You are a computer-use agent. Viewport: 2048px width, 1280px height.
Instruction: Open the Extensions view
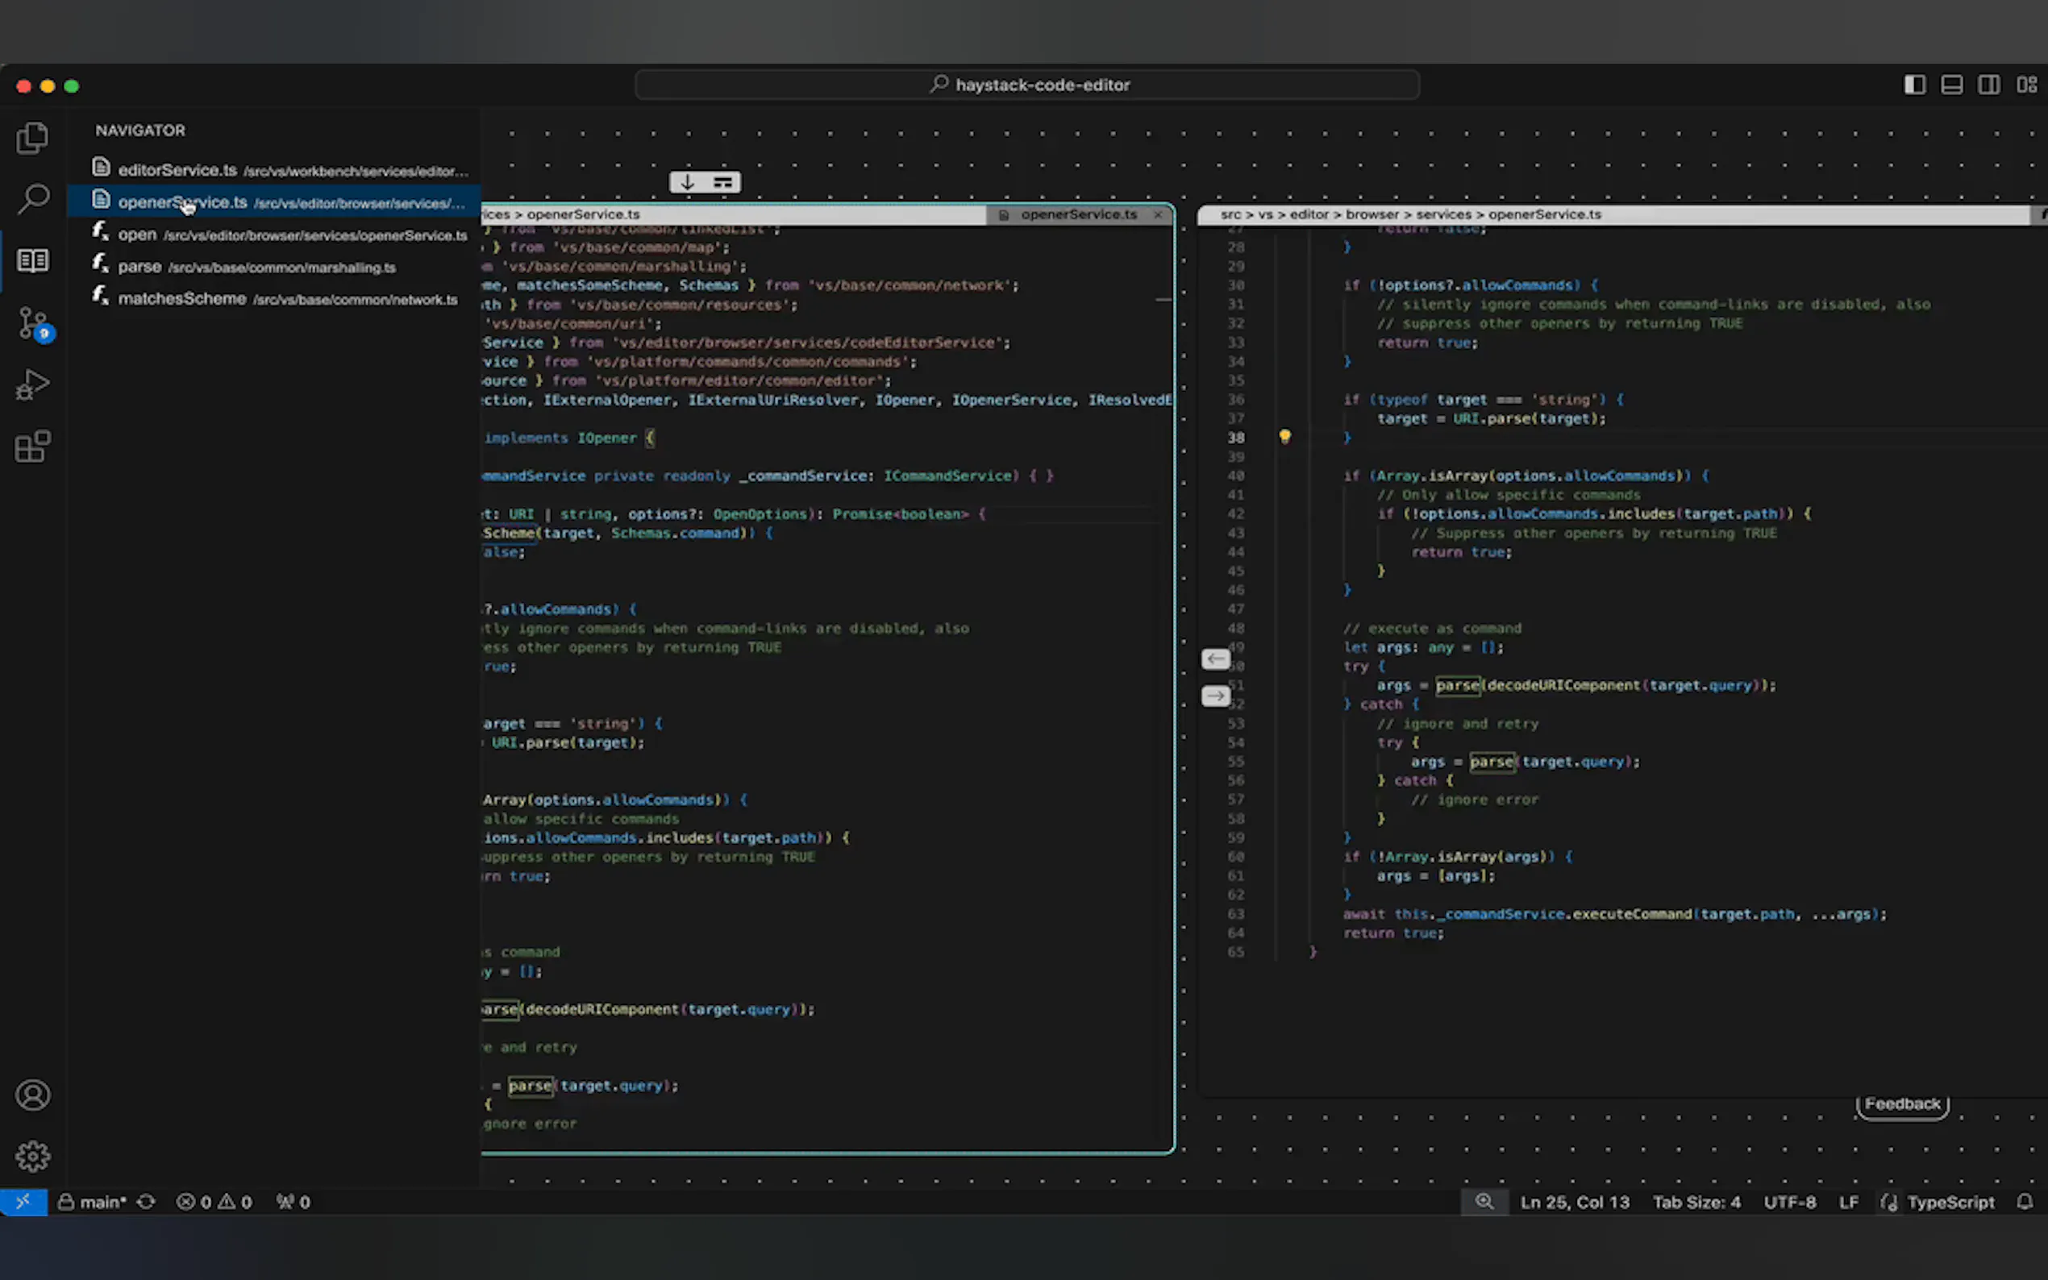(x=32, y=447)
